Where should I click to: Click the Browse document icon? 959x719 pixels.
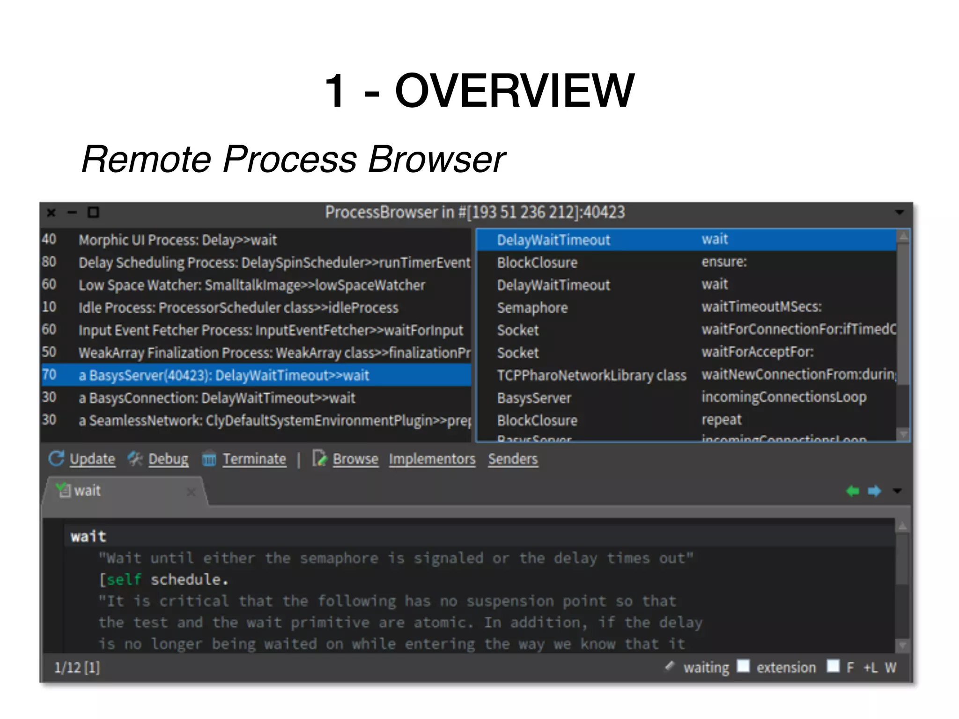(320, 458)
